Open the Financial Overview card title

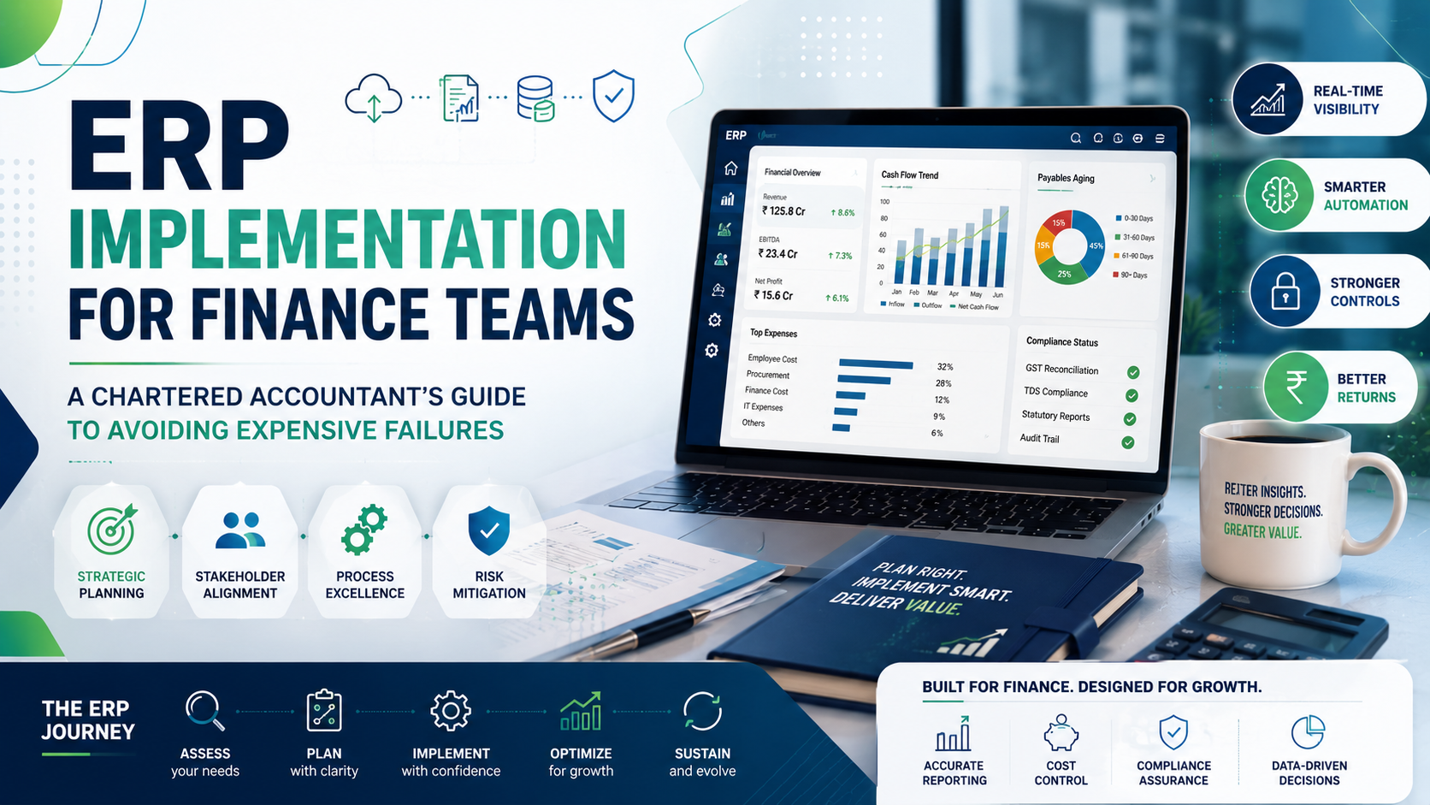[x=793, y=172]
